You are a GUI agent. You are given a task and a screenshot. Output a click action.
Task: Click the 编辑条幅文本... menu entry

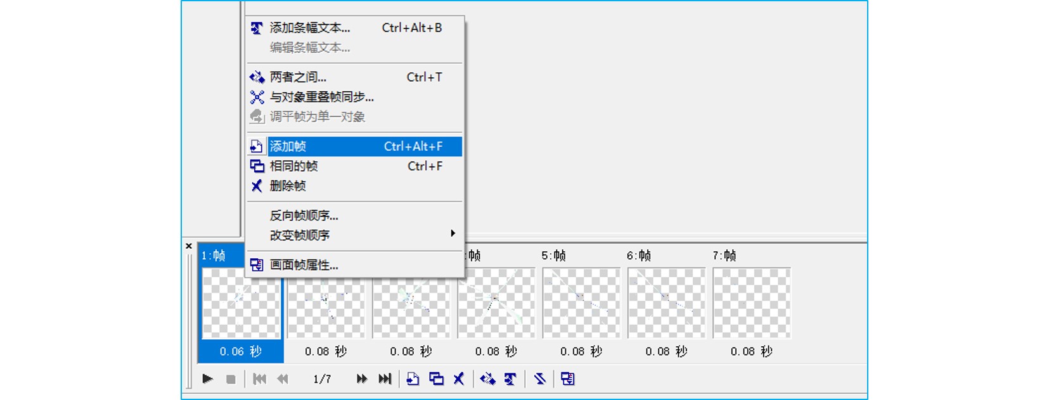[x=354, y=47]
